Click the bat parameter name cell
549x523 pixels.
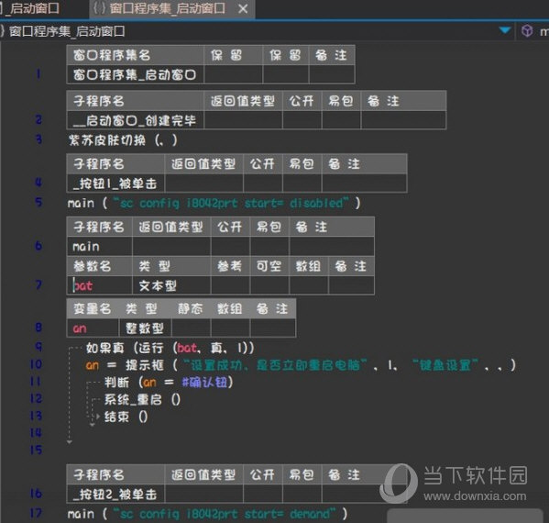[100, 285]
